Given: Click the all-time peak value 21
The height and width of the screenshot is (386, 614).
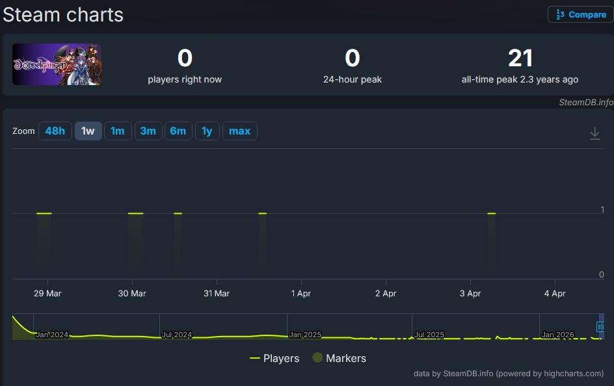Looking at the screenshot, I should coord(520,58).
